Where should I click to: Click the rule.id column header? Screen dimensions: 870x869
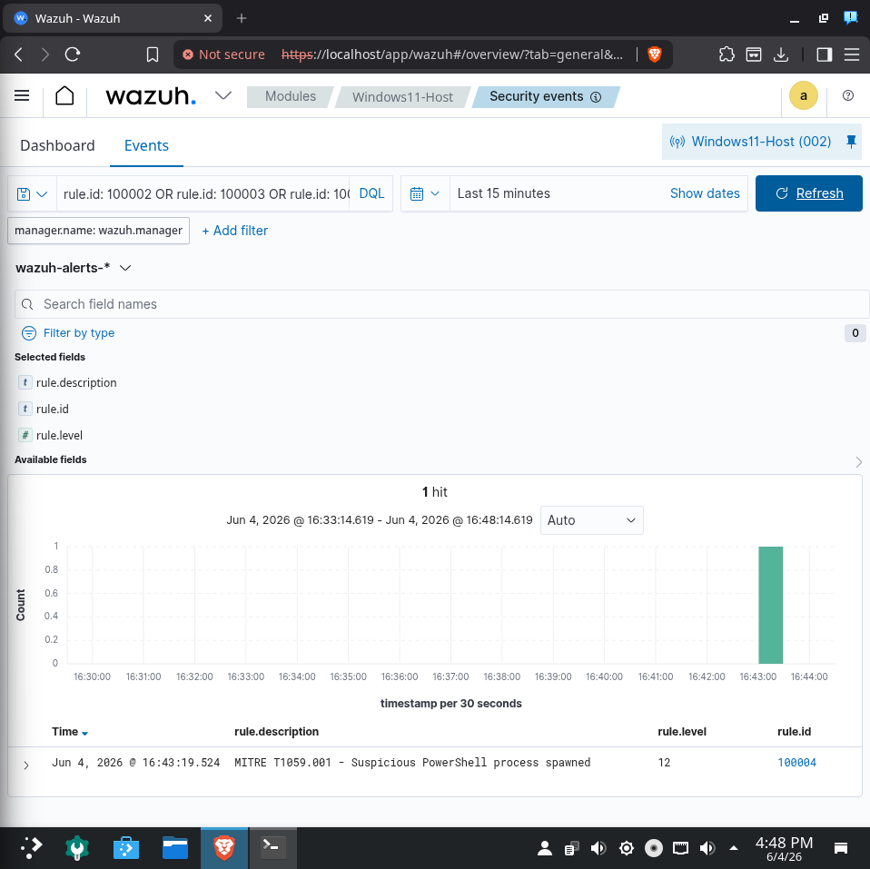[x=794, y=732]
